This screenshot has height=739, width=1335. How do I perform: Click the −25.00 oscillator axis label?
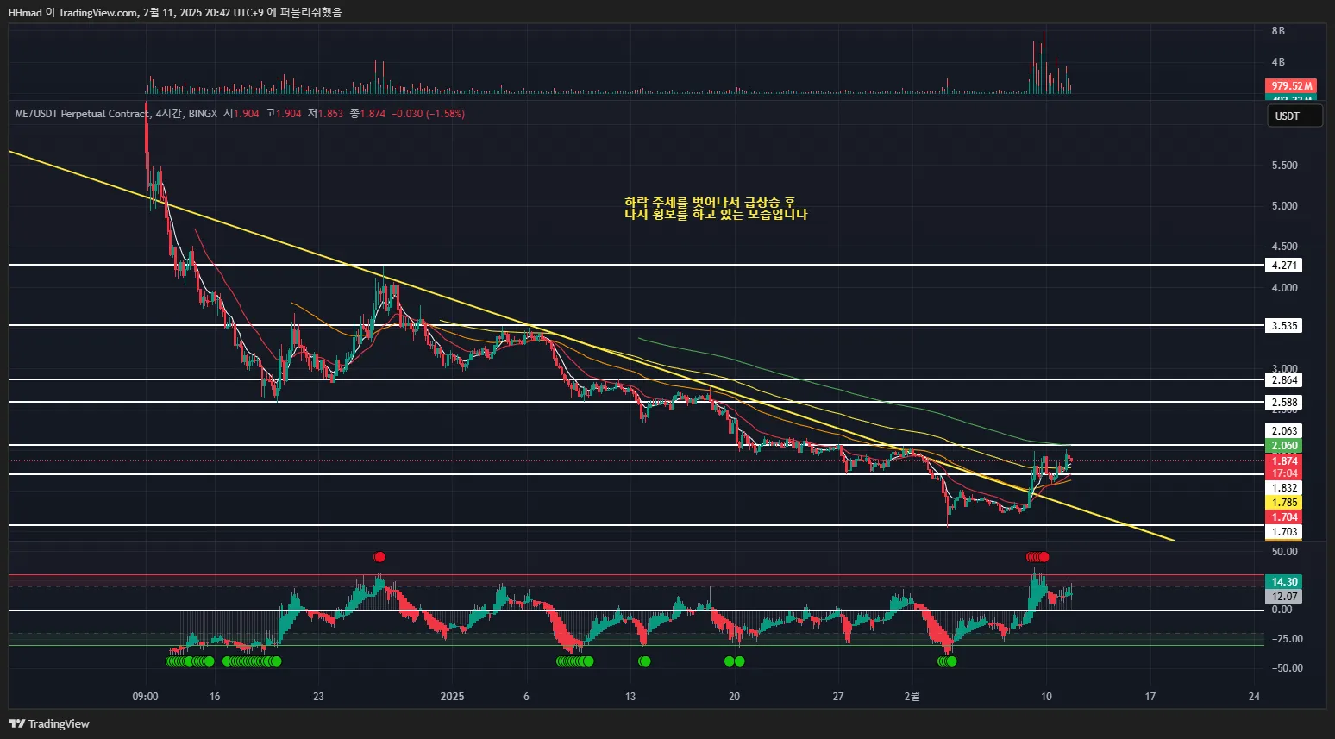1287,639
